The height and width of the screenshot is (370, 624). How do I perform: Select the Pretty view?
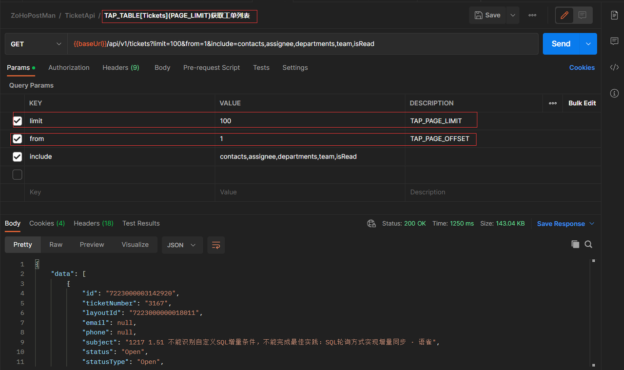coord(22,245)
